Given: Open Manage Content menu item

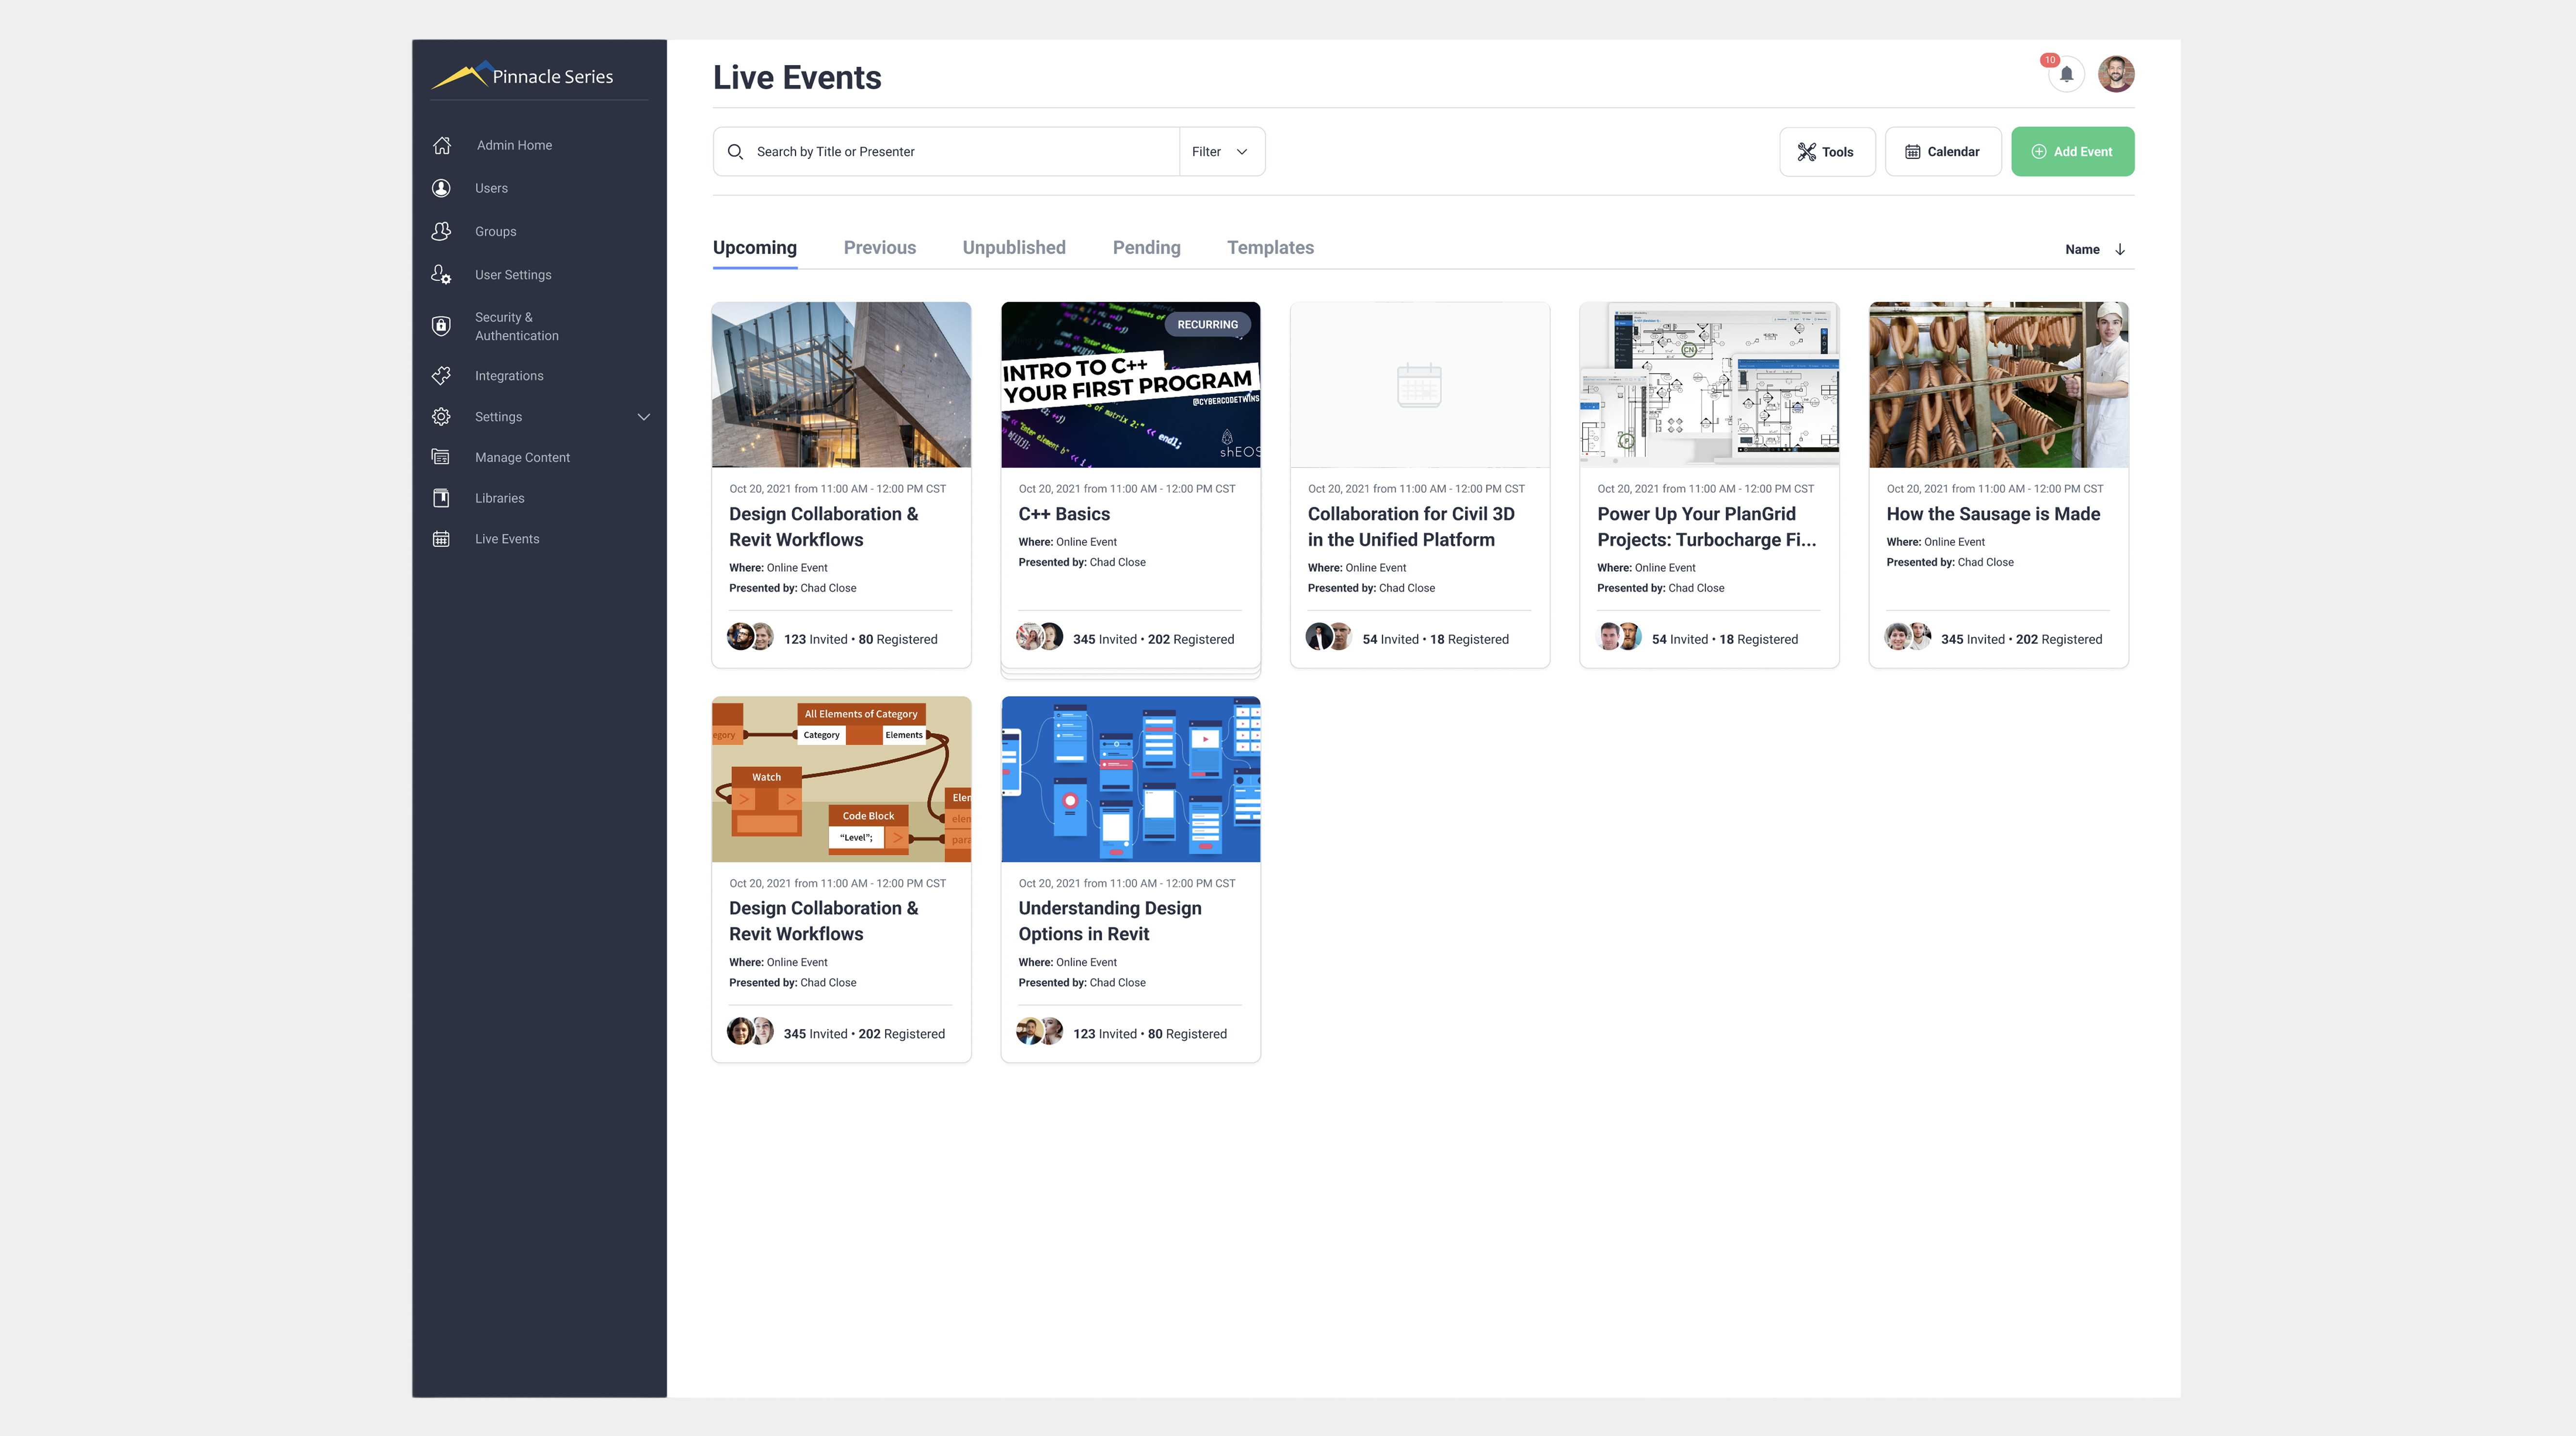Looking at the screenshot, I should [522, 457].
